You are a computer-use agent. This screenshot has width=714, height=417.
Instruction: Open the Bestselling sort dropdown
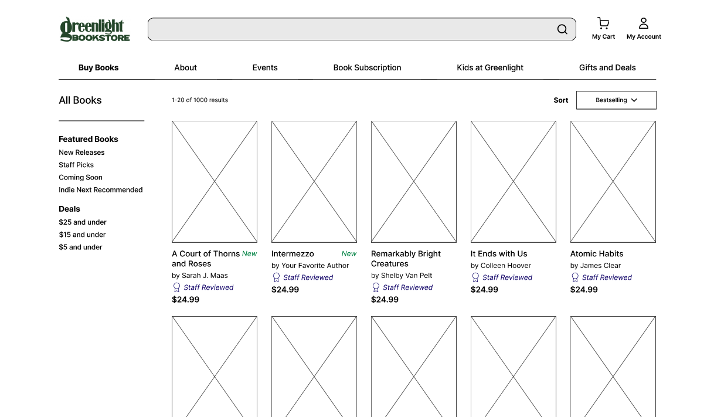tap(616, 100)
